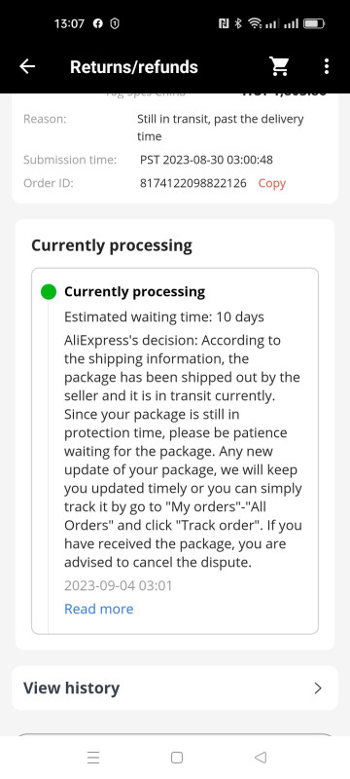Tap the green status dot indicator
The width and height of the screenshot is (350, 779).
49,291
